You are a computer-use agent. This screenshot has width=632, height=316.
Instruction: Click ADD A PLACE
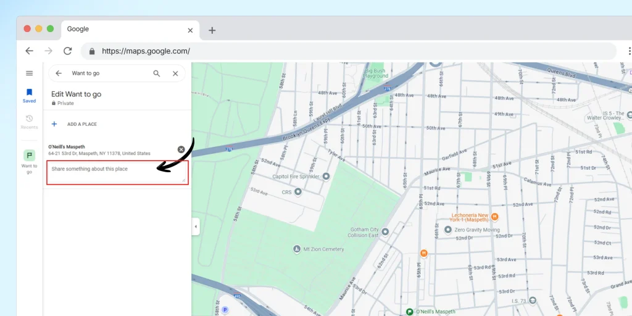tap(82, 124)
